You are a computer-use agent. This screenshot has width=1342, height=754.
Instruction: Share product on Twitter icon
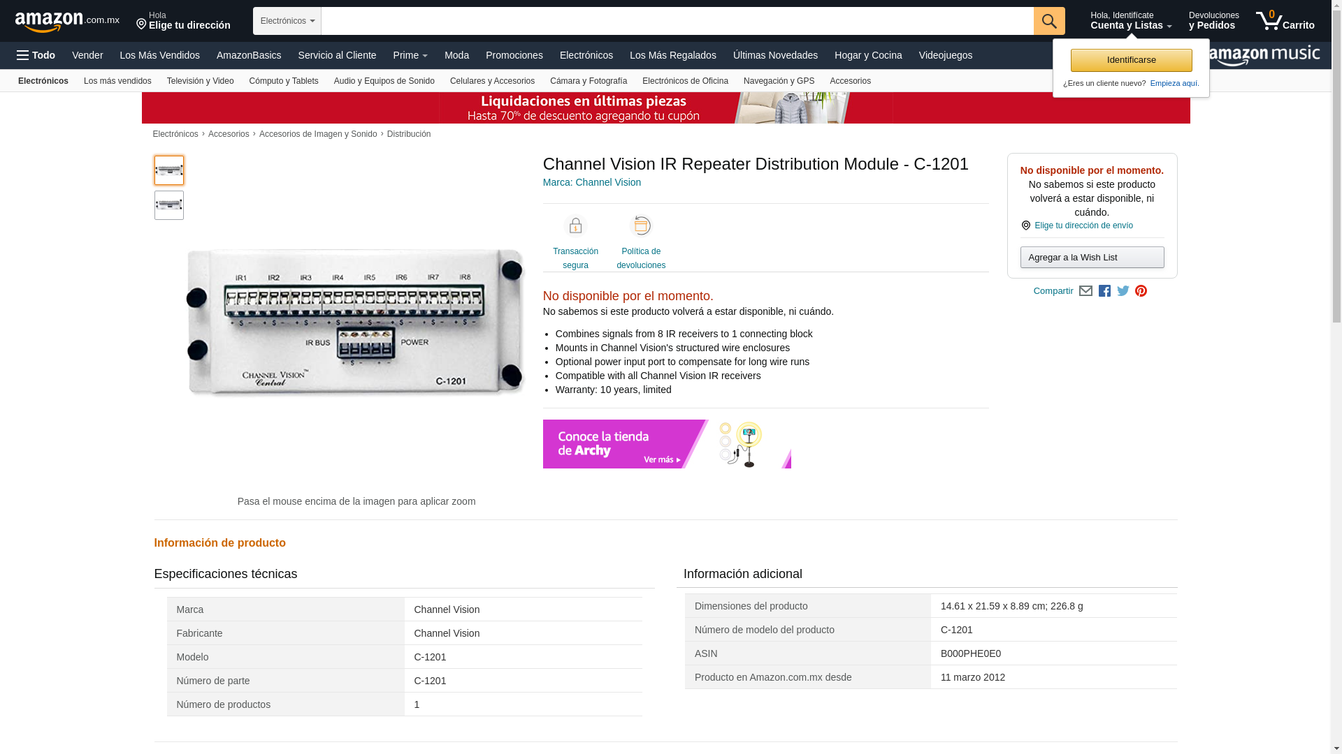click(1123, 291)
